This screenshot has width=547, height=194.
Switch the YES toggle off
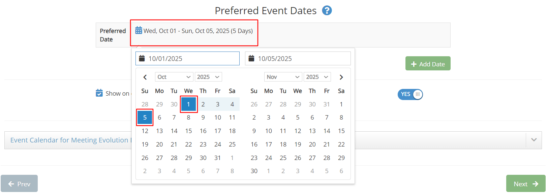[410, 94]
